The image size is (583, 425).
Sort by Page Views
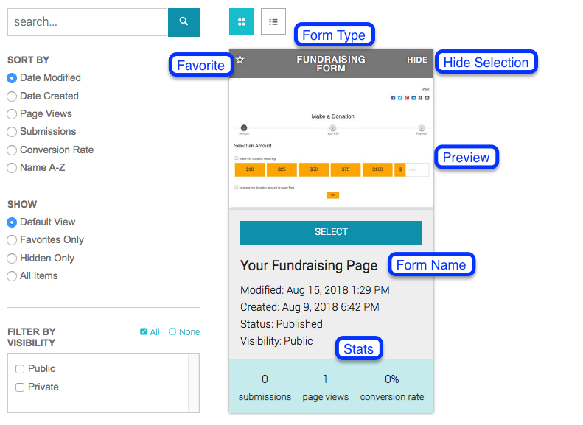coord(12,113)
